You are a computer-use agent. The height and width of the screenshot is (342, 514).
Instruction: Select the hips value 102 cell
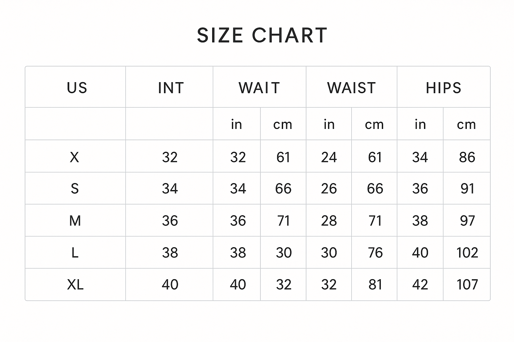pos(467,253)
